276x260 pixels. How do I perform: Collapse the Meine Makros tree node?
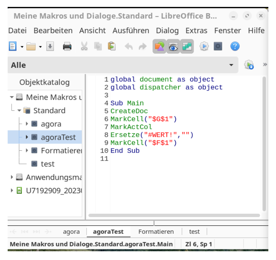[12, 97]
